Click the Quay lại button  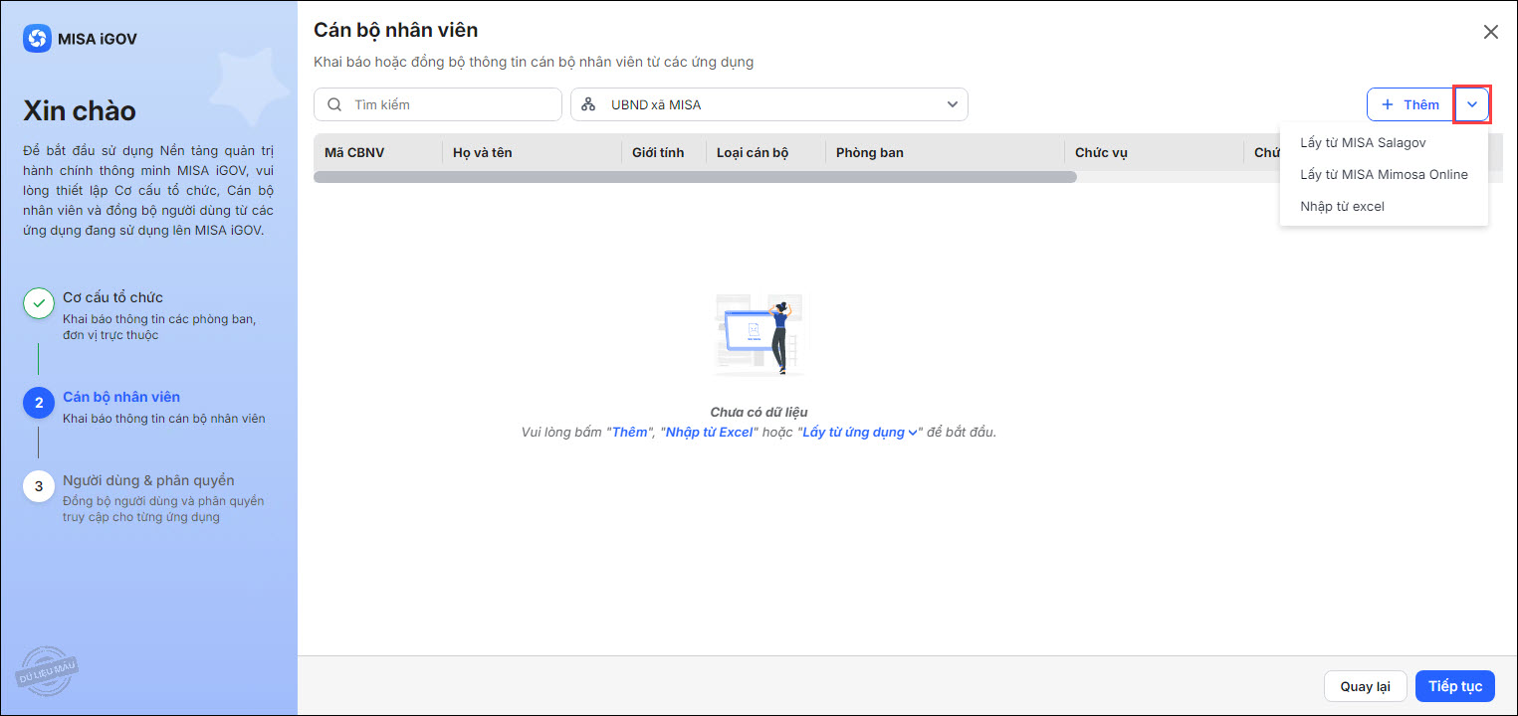click(1365, 686)
